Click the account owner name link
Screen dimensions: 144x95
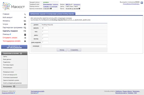point(131,4)
